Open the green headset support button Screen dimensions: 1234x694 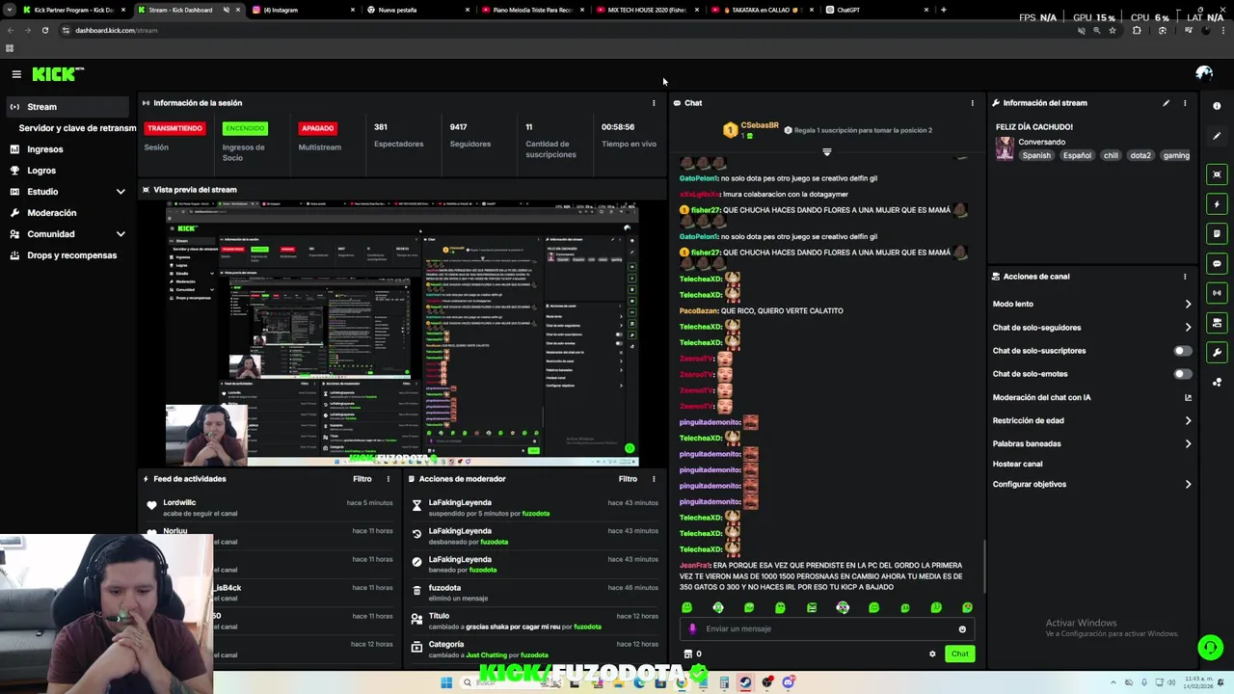tap(1210, 647)
